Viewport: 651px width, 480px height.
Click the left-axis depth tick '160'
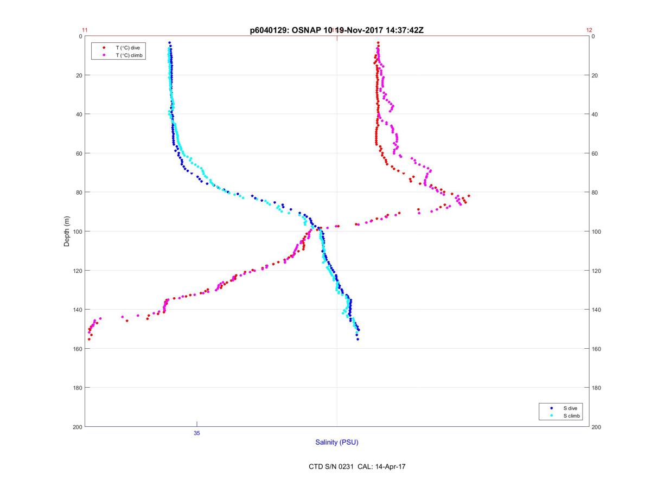point(78,349)
